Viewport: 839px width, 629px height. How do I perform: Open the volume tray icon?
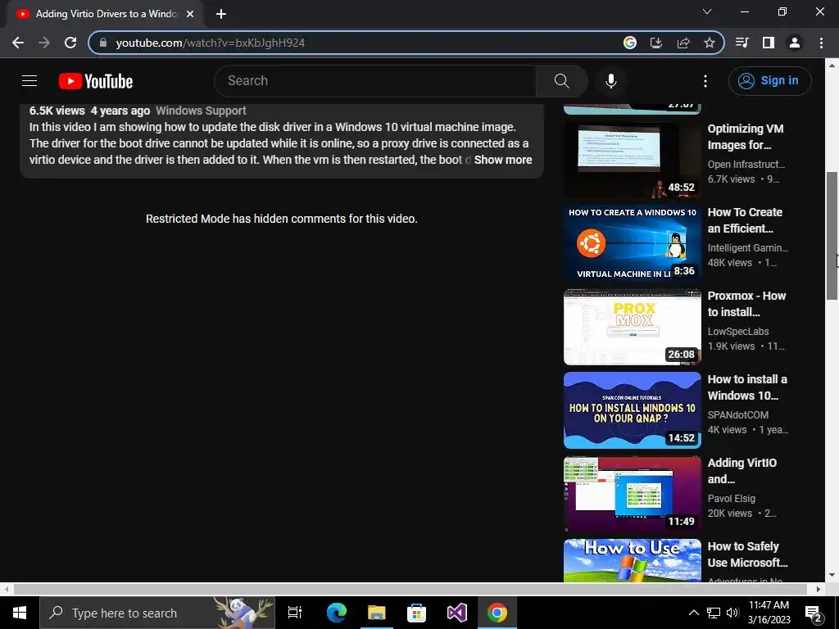point(732,613)
